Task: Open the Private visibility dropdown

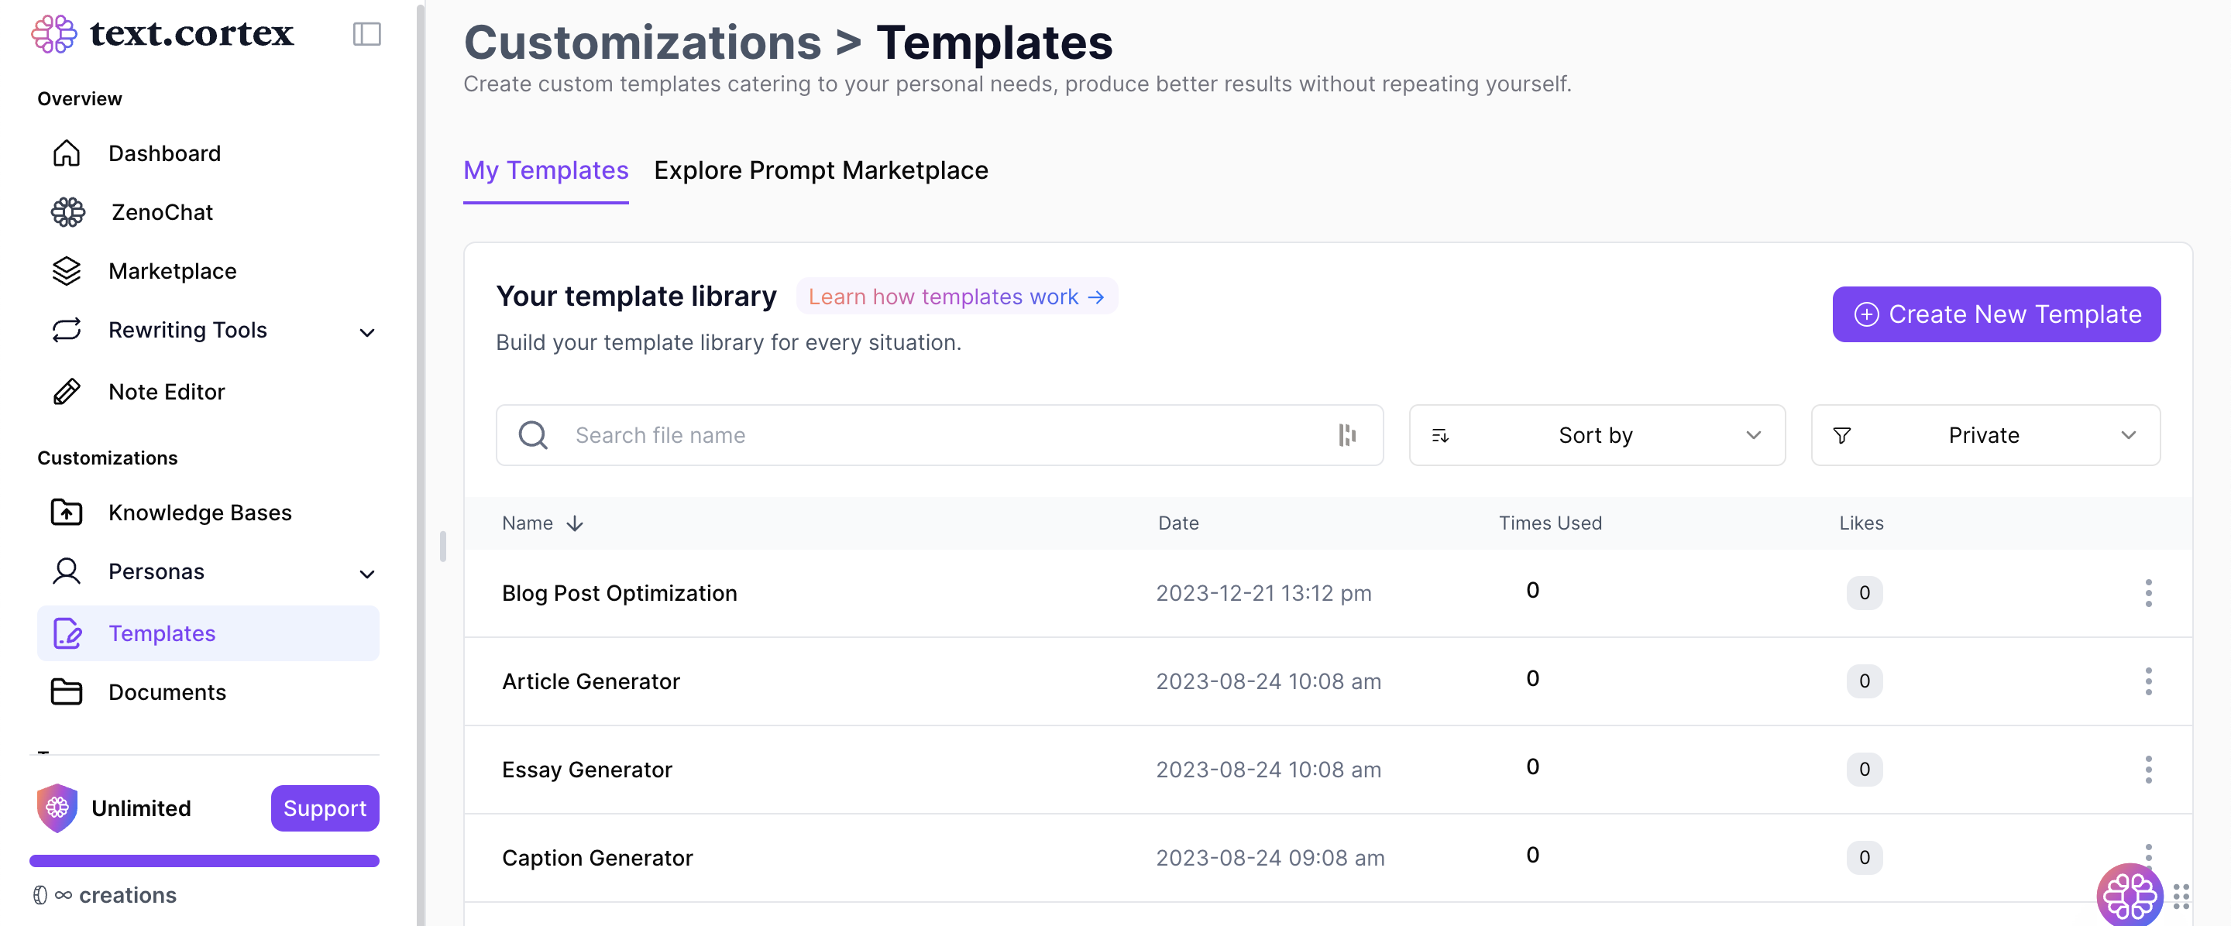Action: [x=1985, y=434]
